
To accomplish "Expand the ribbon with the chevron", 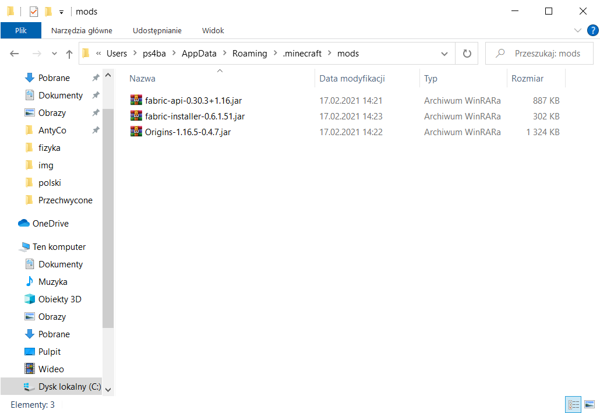I will point(578,30).
